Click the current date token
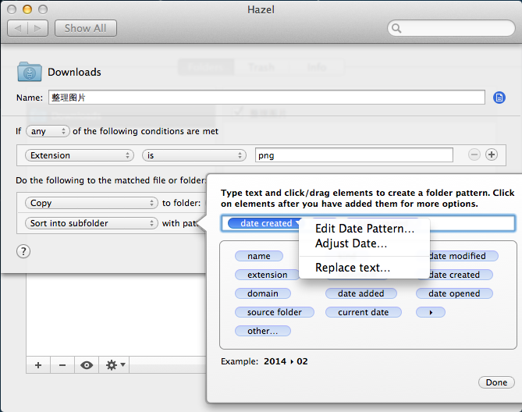Screen dimensions: 522x412 (x=364, y=312)
